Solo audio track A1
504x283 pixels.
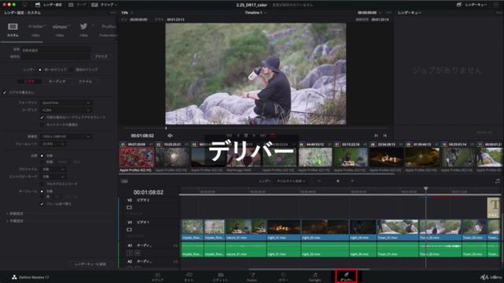click(129, 253)
